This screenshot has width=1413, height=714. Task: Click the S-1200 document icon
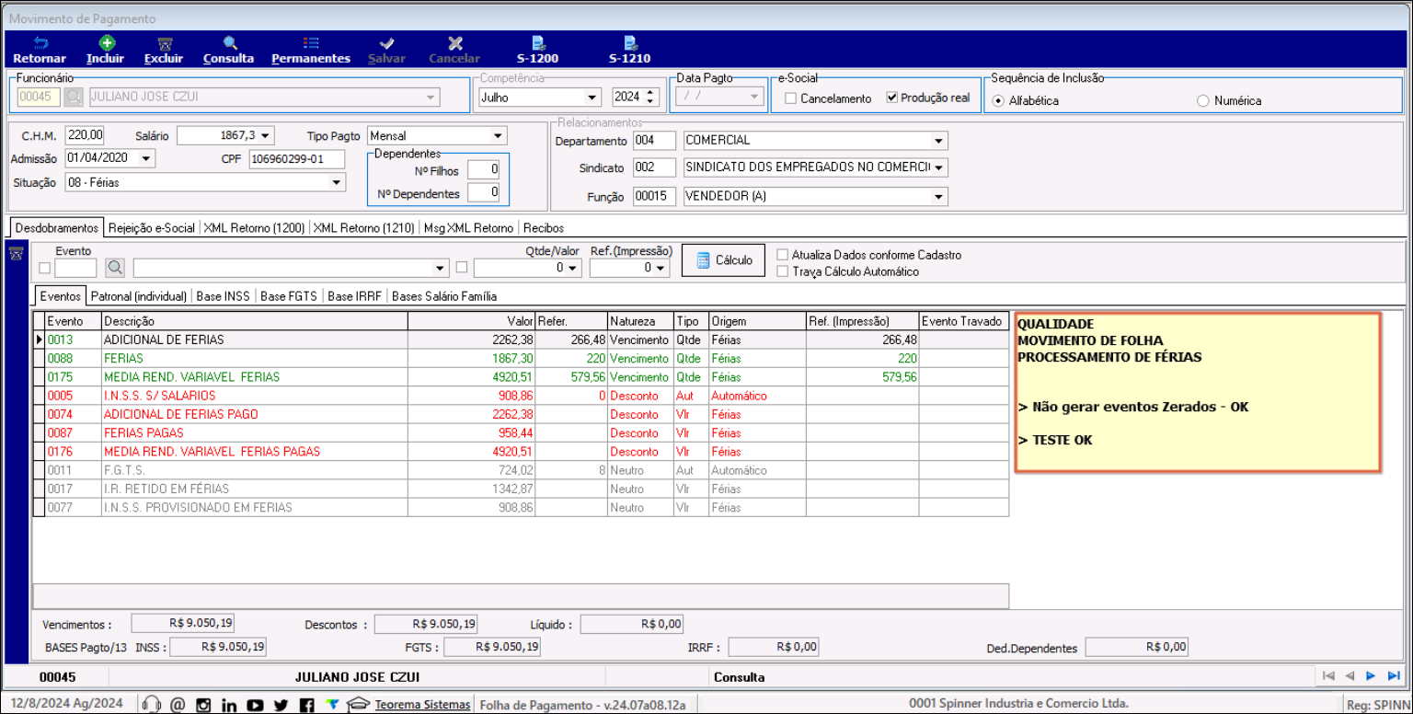coord(538,42)
